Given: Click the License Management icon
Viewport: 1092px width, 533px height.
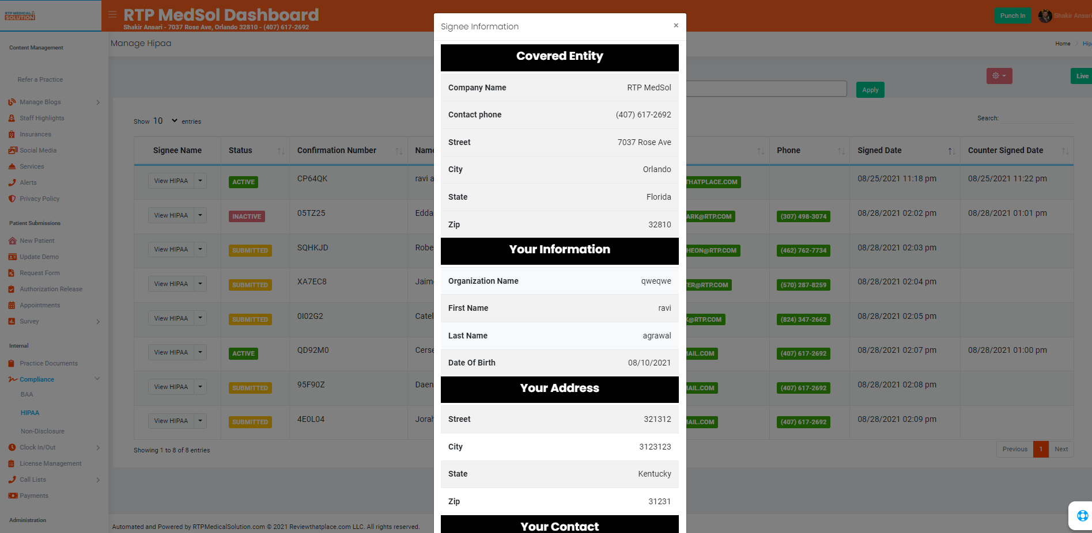Looking at the screenshot, I should pyautogui.click(x=12, y=463).
